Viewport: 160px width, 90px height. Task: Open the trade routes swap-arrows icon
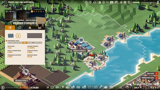click(x=107, y=2)
